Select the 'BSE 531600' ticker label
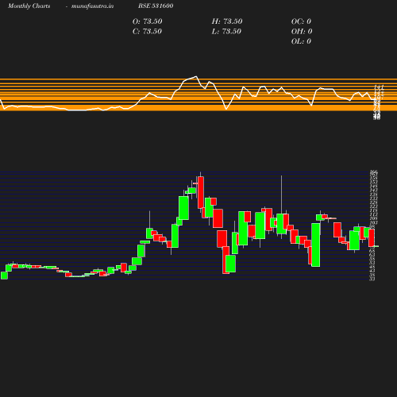397x397 pixels. click(x=156, y=6)
